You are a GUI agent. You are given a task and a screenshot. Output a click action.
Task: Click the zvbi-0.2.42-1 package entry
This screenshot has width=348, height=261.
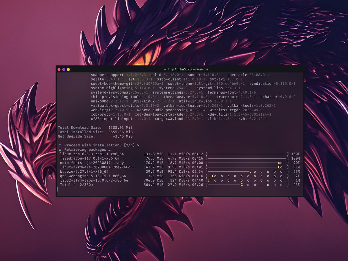tap(253, 119)
